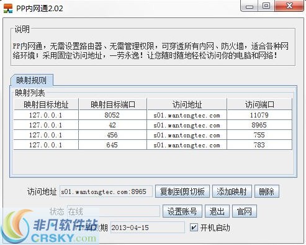Select access port cell 11079
306x245 pixels.
coord(259,115)
